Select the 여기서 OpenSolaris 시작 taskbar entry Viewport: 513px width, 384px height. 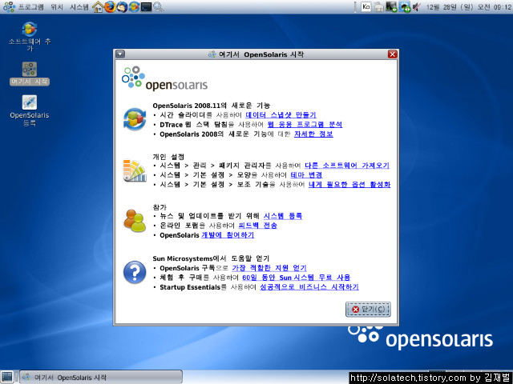tap(100, 378)
